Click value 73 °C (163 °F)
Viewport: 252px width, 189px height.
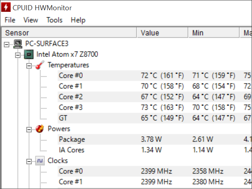coord(162,107)
